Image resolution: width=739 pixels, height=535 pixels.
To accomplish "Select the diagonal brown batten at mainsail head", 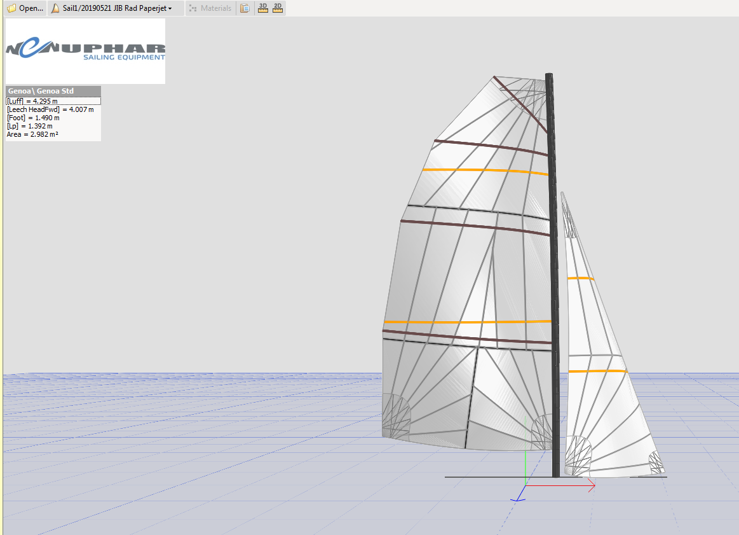I will 521,105.
